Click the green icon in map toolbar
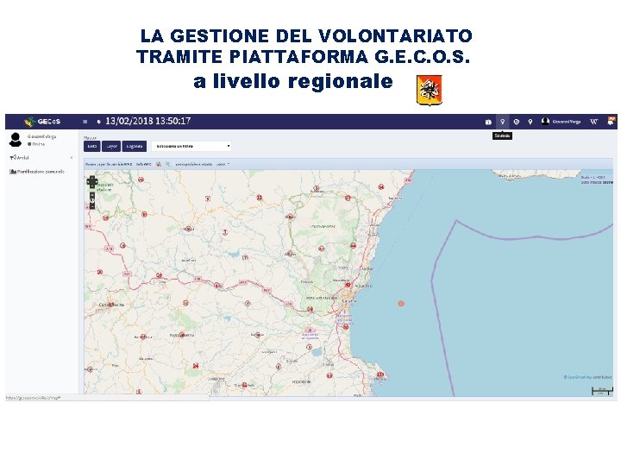This screenshot has height=466, width=621. pos(167,164)
